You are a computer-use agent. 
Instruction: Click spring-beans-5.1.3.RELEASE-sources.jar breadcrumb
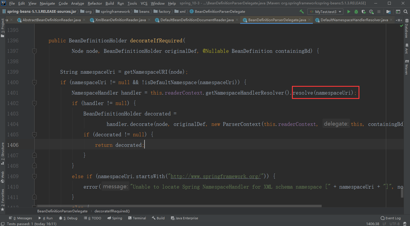tap(39, 12)
